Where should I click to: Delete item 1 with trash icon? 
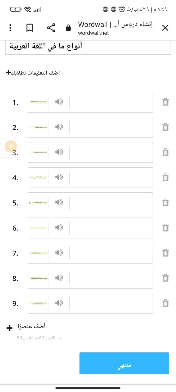[x=165, y=102]
